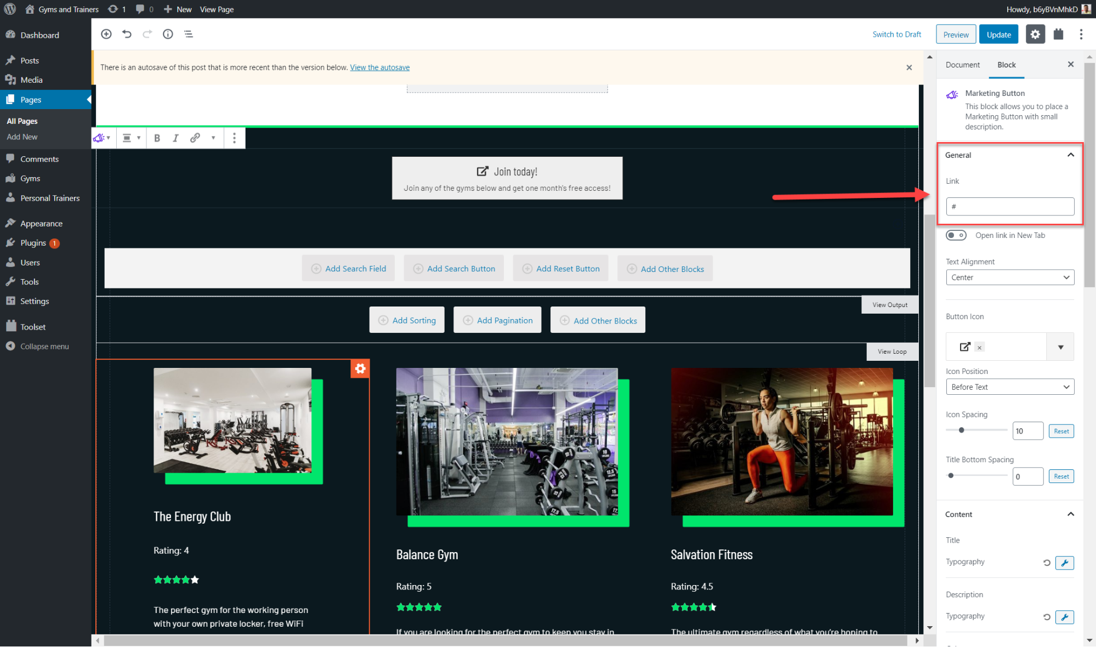Toggle the General section collapse arrow
Image resolution: width=1096 pixels, height=647 pixels.
coord(1071,155)
